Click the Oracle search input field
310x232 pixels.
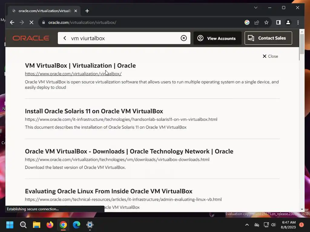tap(124, 38)
